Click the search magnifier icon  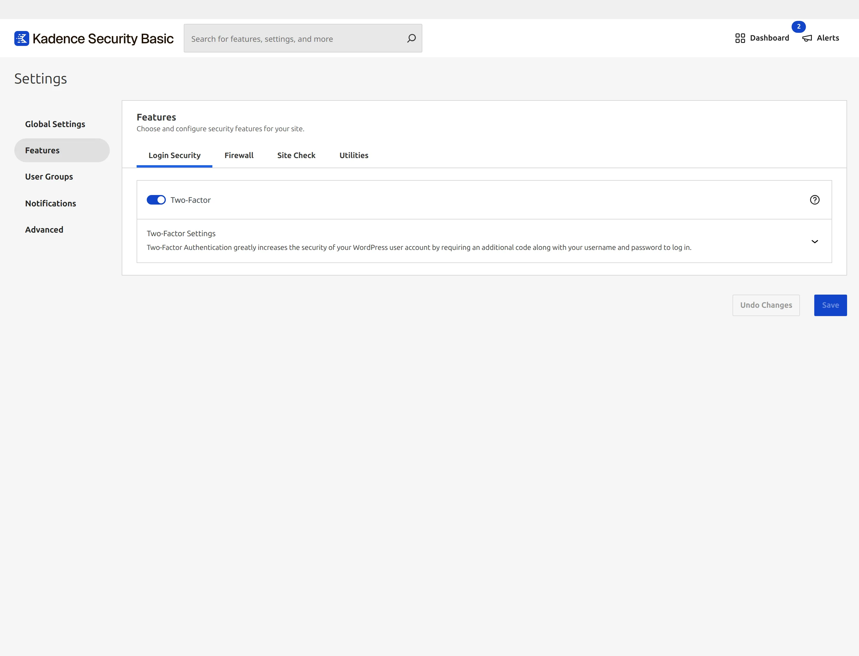(x=411, y=38)
